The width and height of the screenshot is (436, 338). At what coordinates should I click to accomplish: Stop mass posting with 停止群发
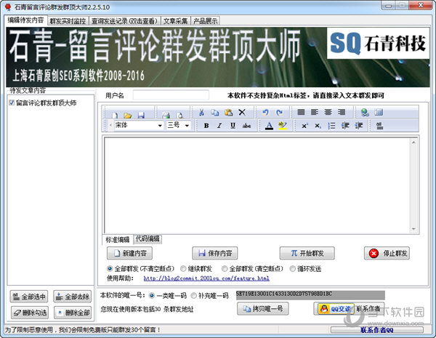click(387, 253)
